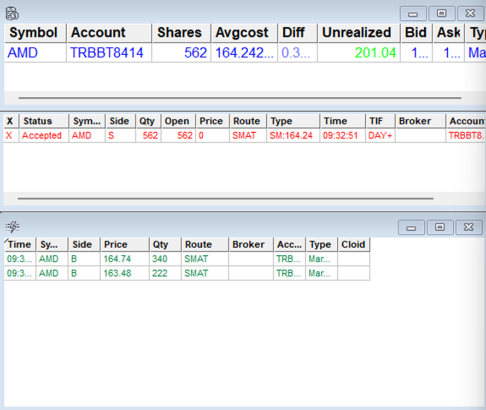The height and width of the screenshot is (410, 486).
Task: Restore the positions window using middle button
Action: (442, 13)
